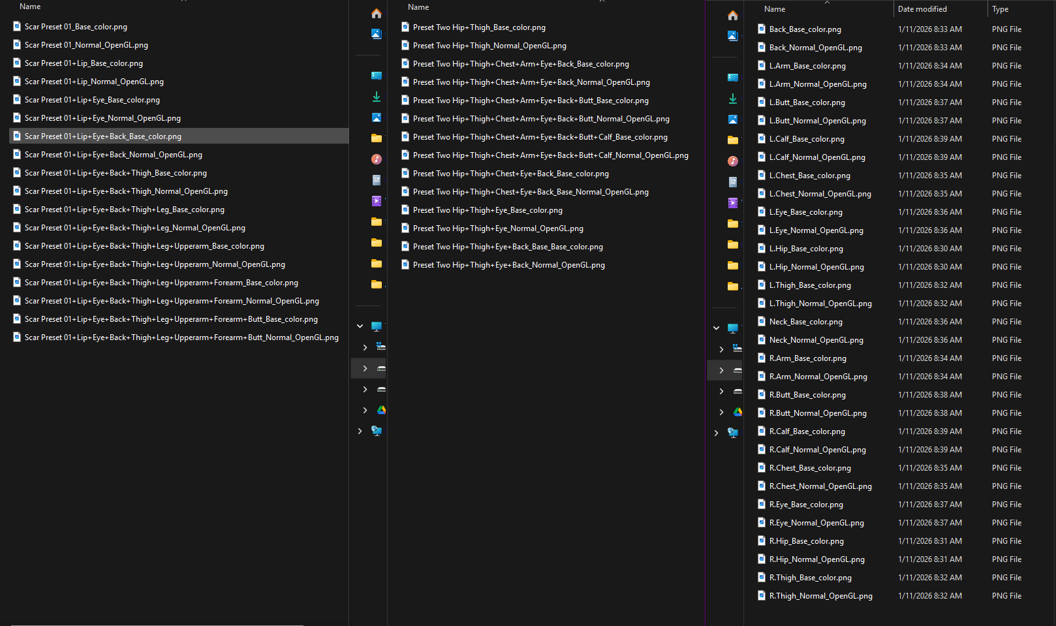Select This PC in the Preset Two window's sidebar

coord(377,326)
